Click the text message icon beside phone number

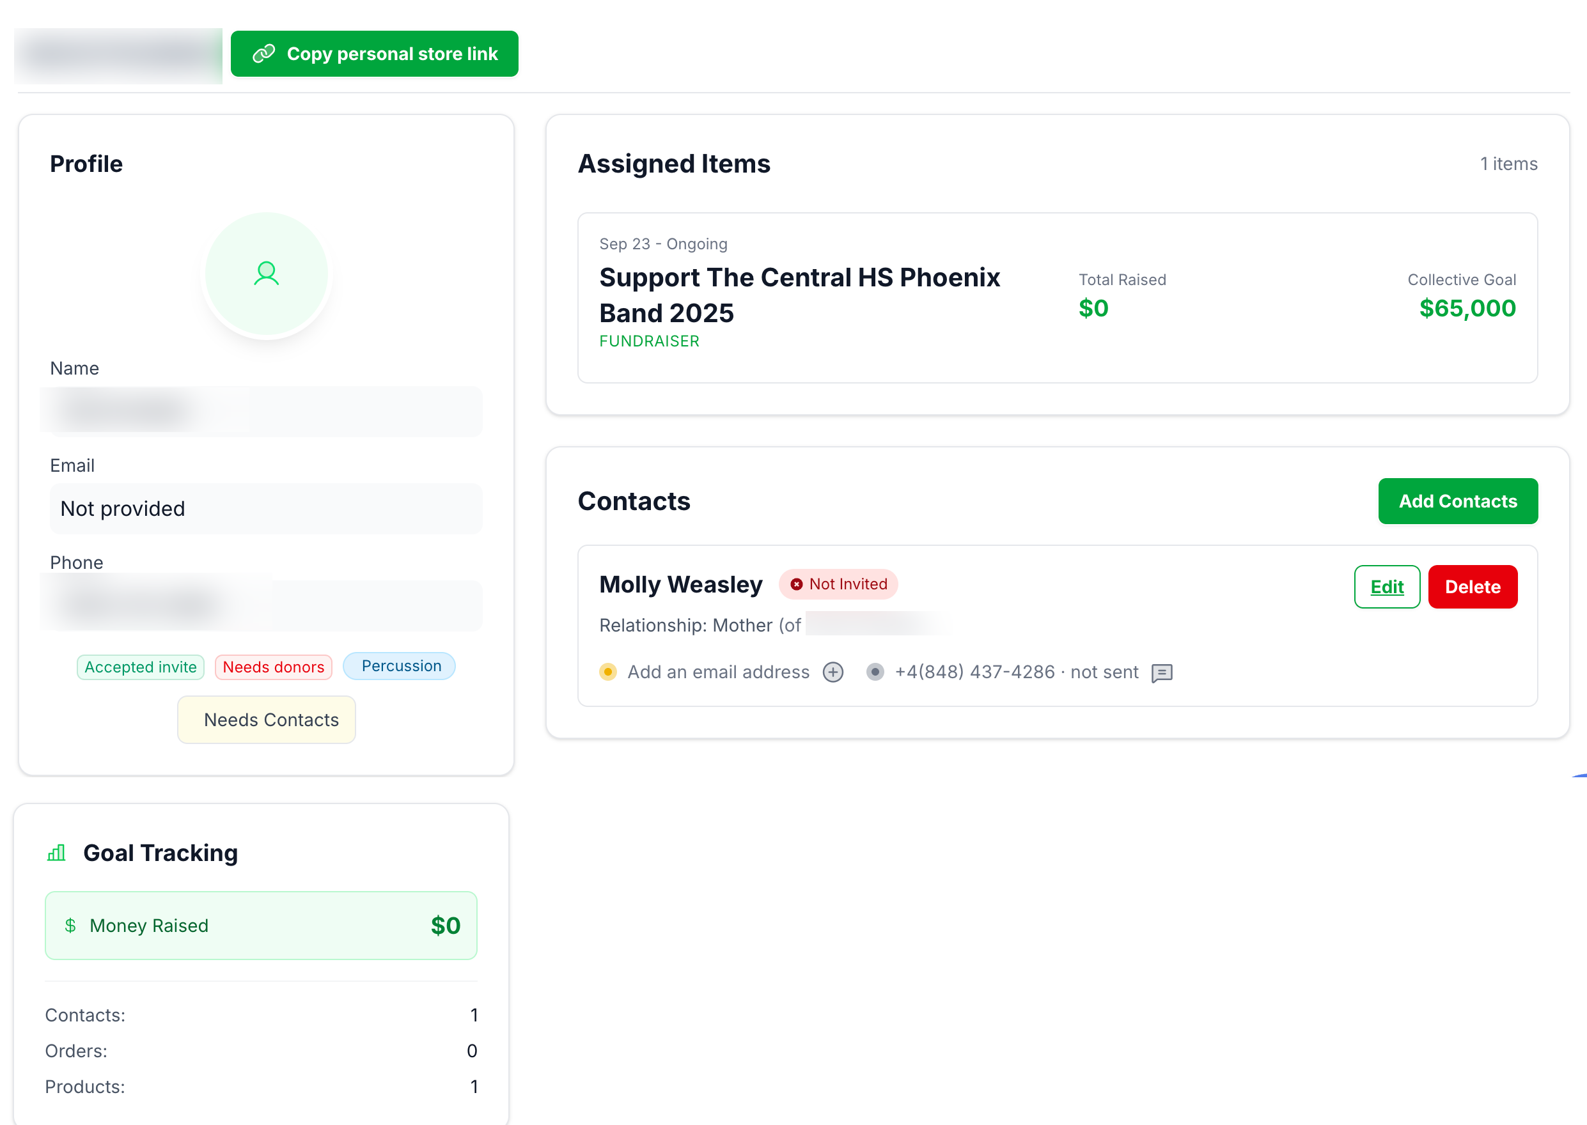(x=1162, y=672)
